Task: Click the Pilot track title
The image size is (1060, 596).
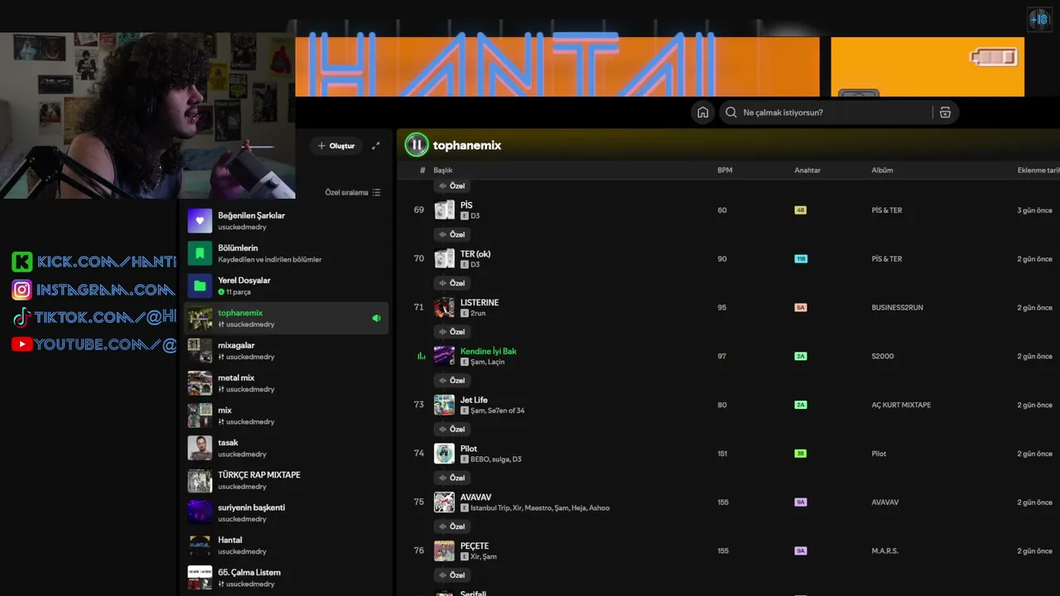Action: [469, 449]
